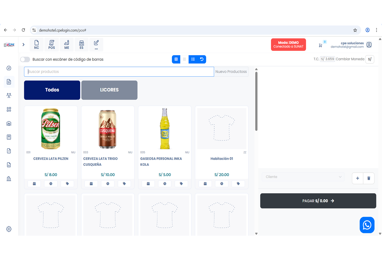Switch to grid view of products
The width and height of the screenshot is (382, 270).
pyautogui.click(x=176, y=59)
